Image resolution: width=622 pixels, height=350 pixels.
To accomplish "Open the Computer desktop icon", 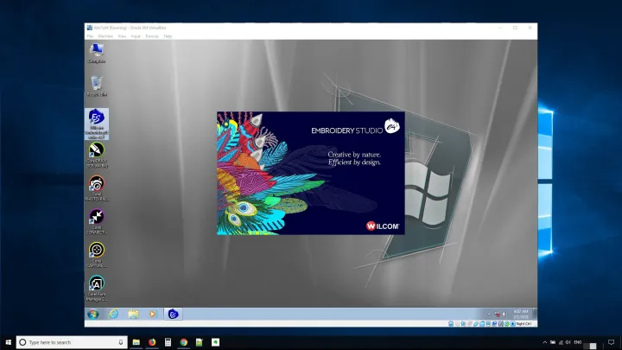I will (x=97, y=53).
